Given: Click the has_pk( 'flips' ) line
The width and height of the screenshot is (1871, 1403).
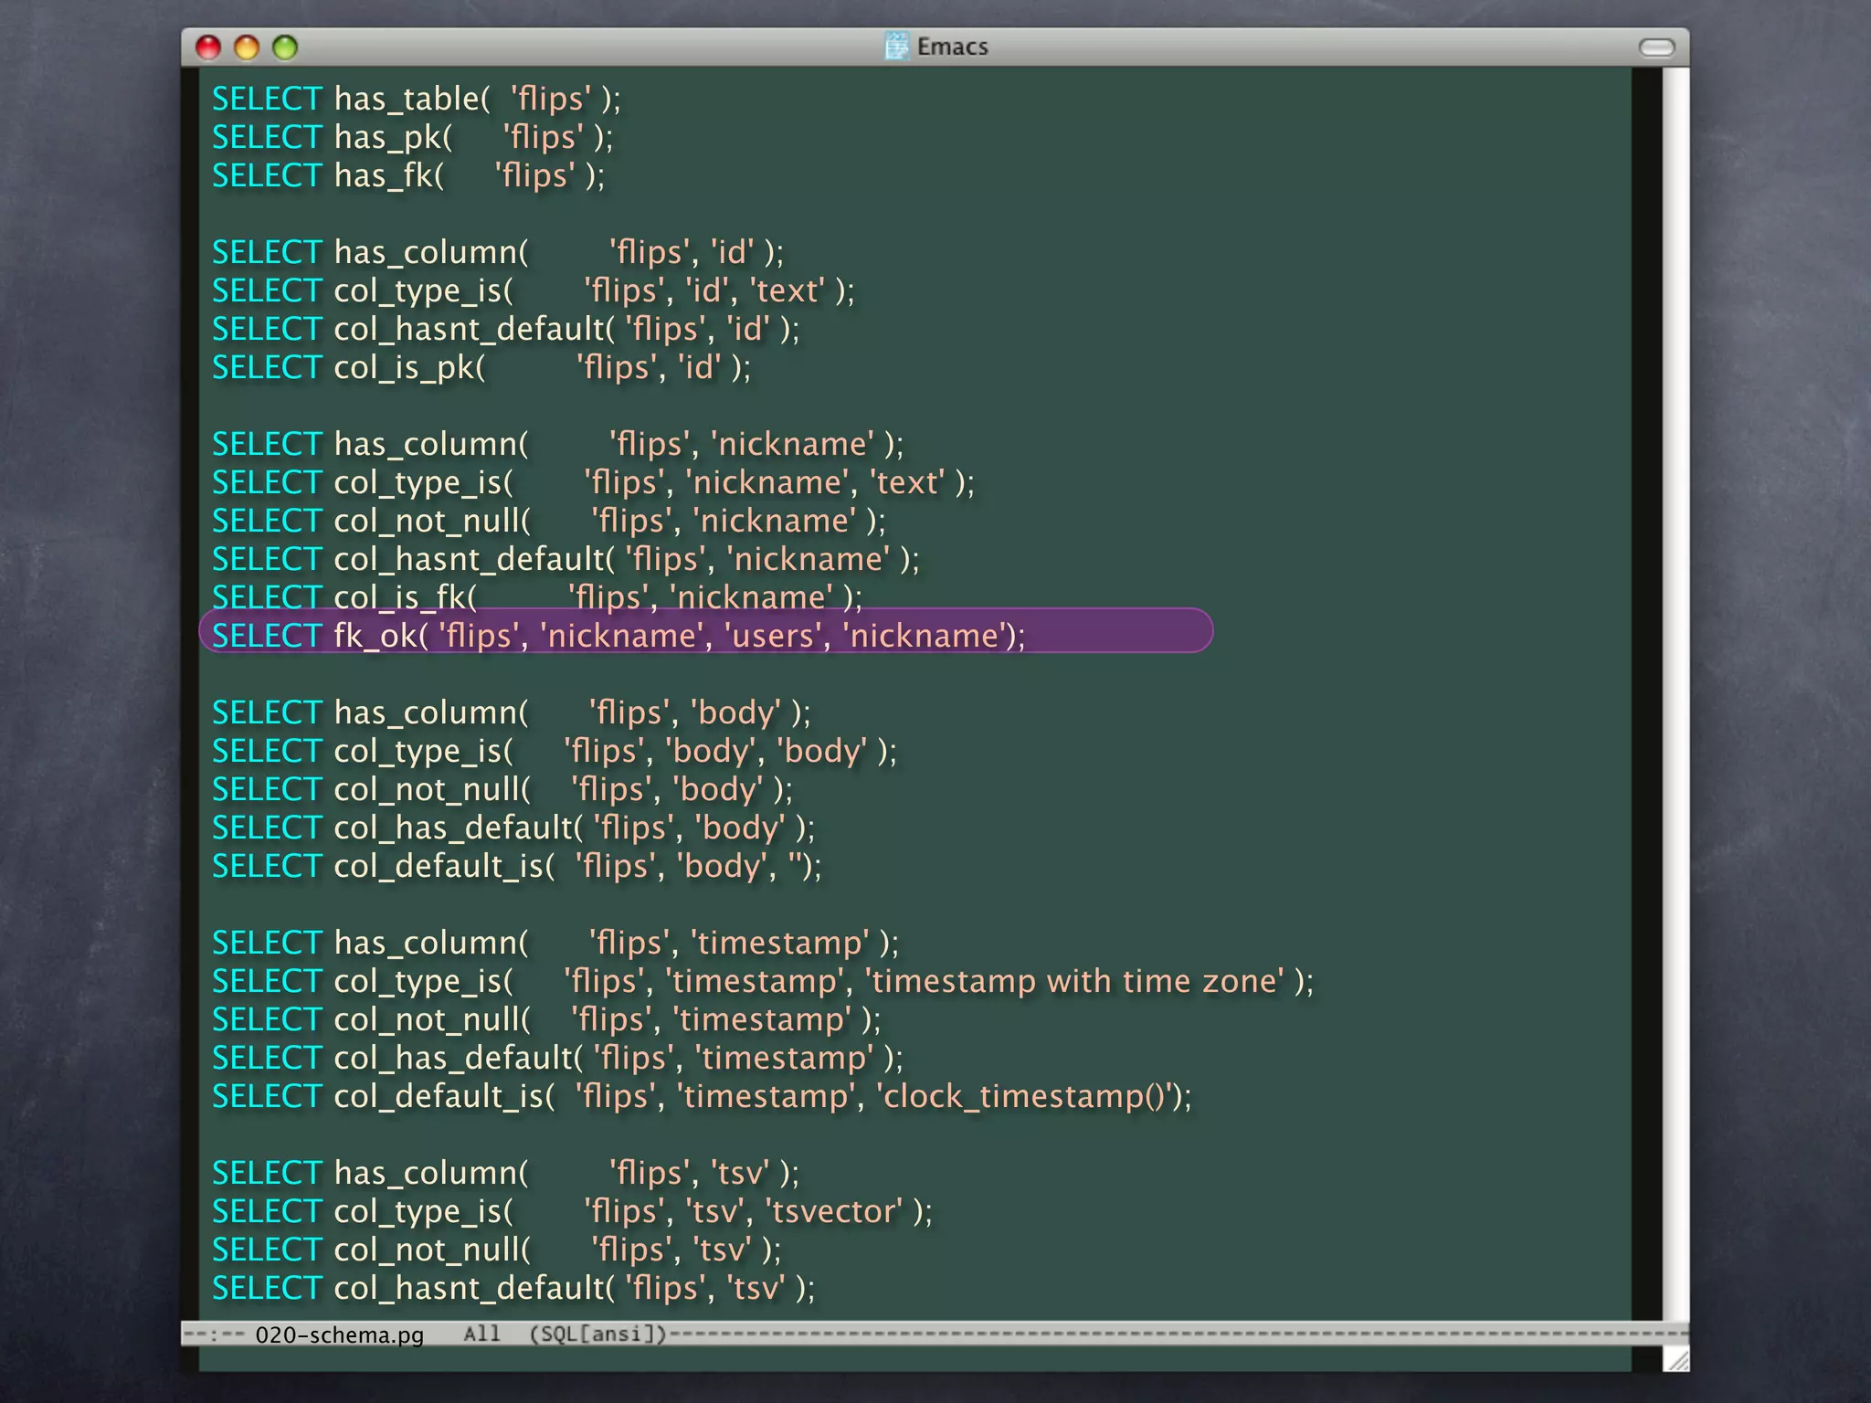Looking at the screenshot, I should coord(413,137).
